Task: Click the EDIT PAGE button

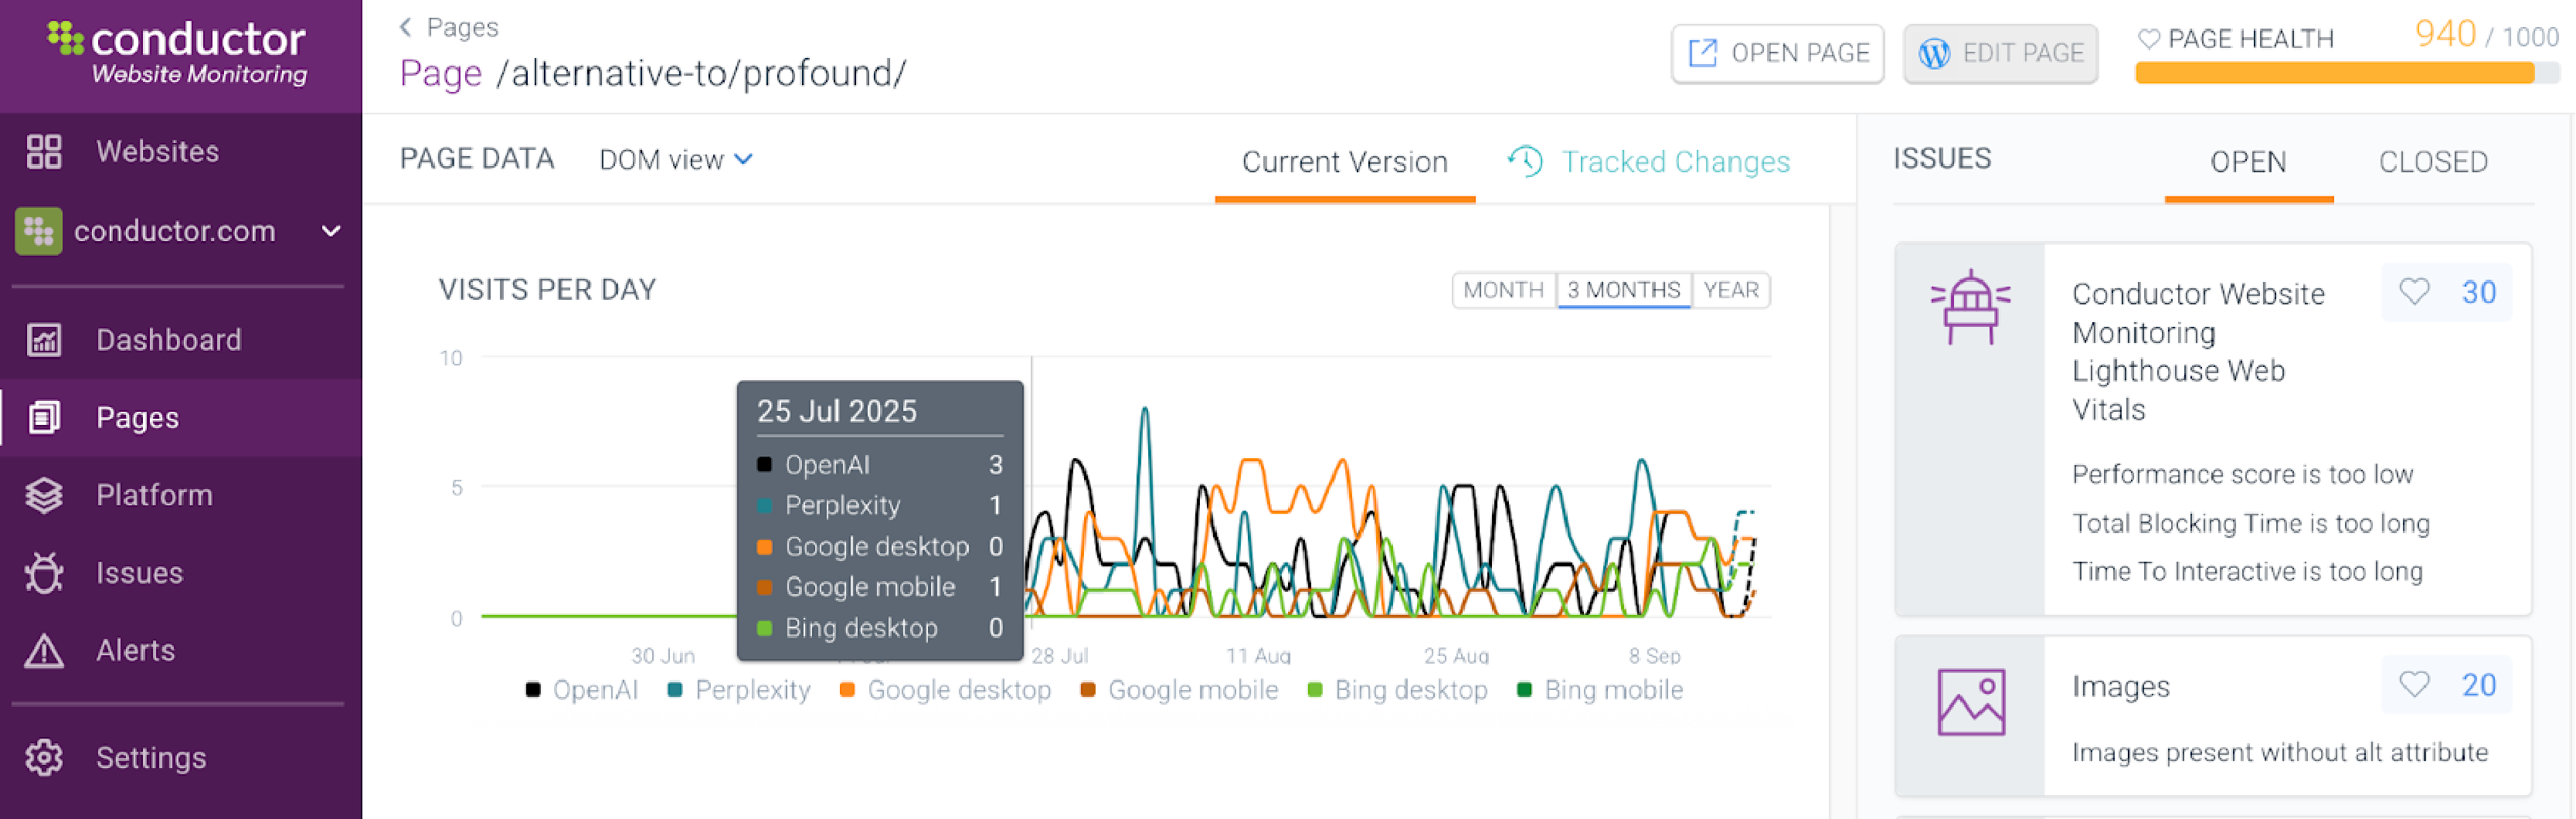Action: [2001, 53]
